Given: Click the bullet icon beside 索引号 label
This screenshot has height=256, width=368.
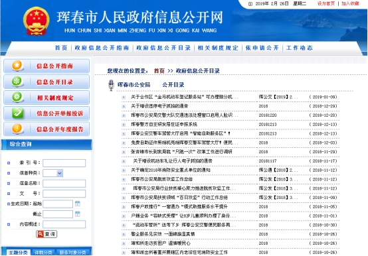Looking at the screenshot, I should click(9, 163).
